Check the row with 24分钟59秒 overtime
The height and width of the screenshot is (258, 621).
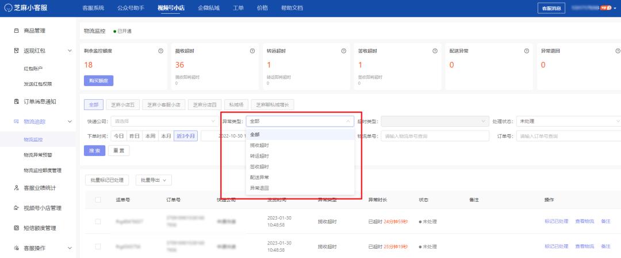pyautogui.click(x=98, y=221)
